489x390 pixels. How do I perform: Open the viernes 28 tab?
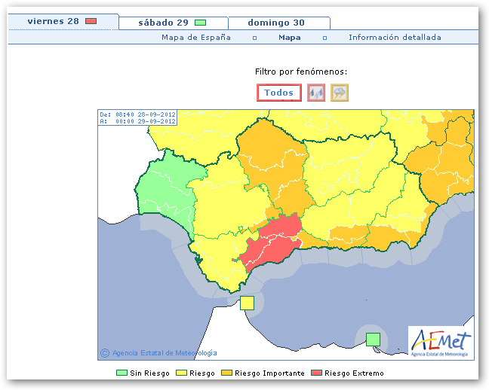53,21
